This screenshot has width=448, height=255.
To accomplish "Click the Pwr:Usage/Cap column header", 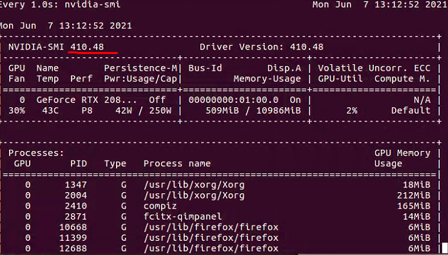I will (x=141, y=79).
